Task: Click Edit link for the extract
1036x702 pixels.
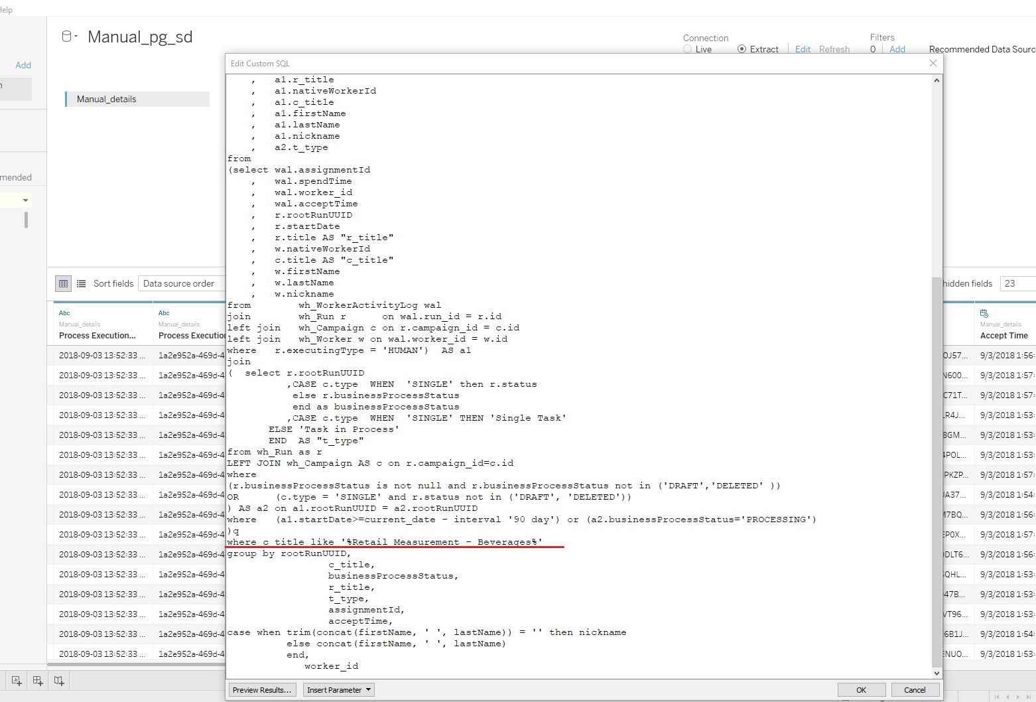Action: [803, 49]
